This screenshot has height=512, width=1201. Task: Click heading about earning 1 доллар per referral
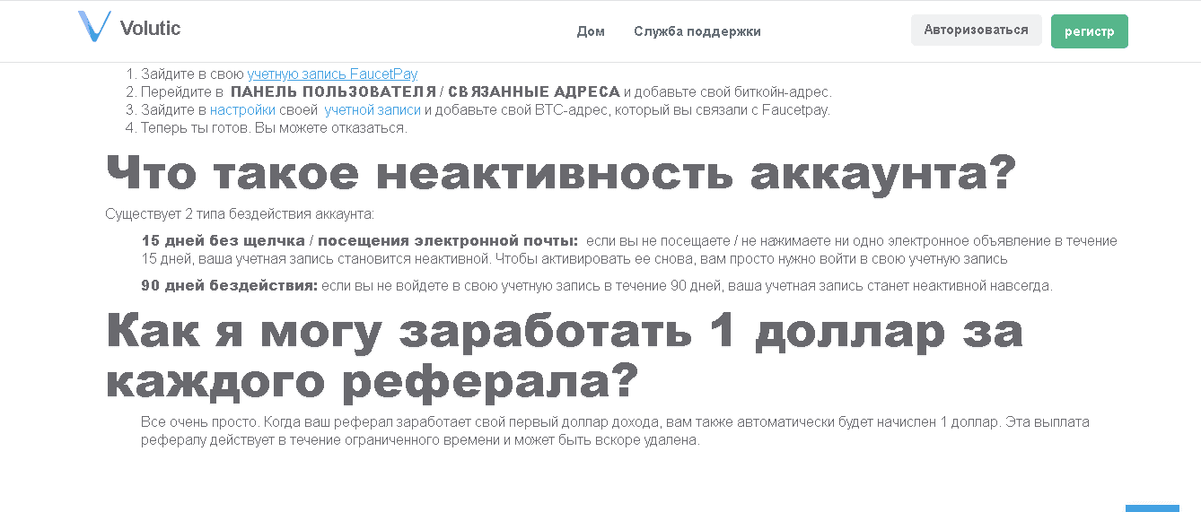564,357
